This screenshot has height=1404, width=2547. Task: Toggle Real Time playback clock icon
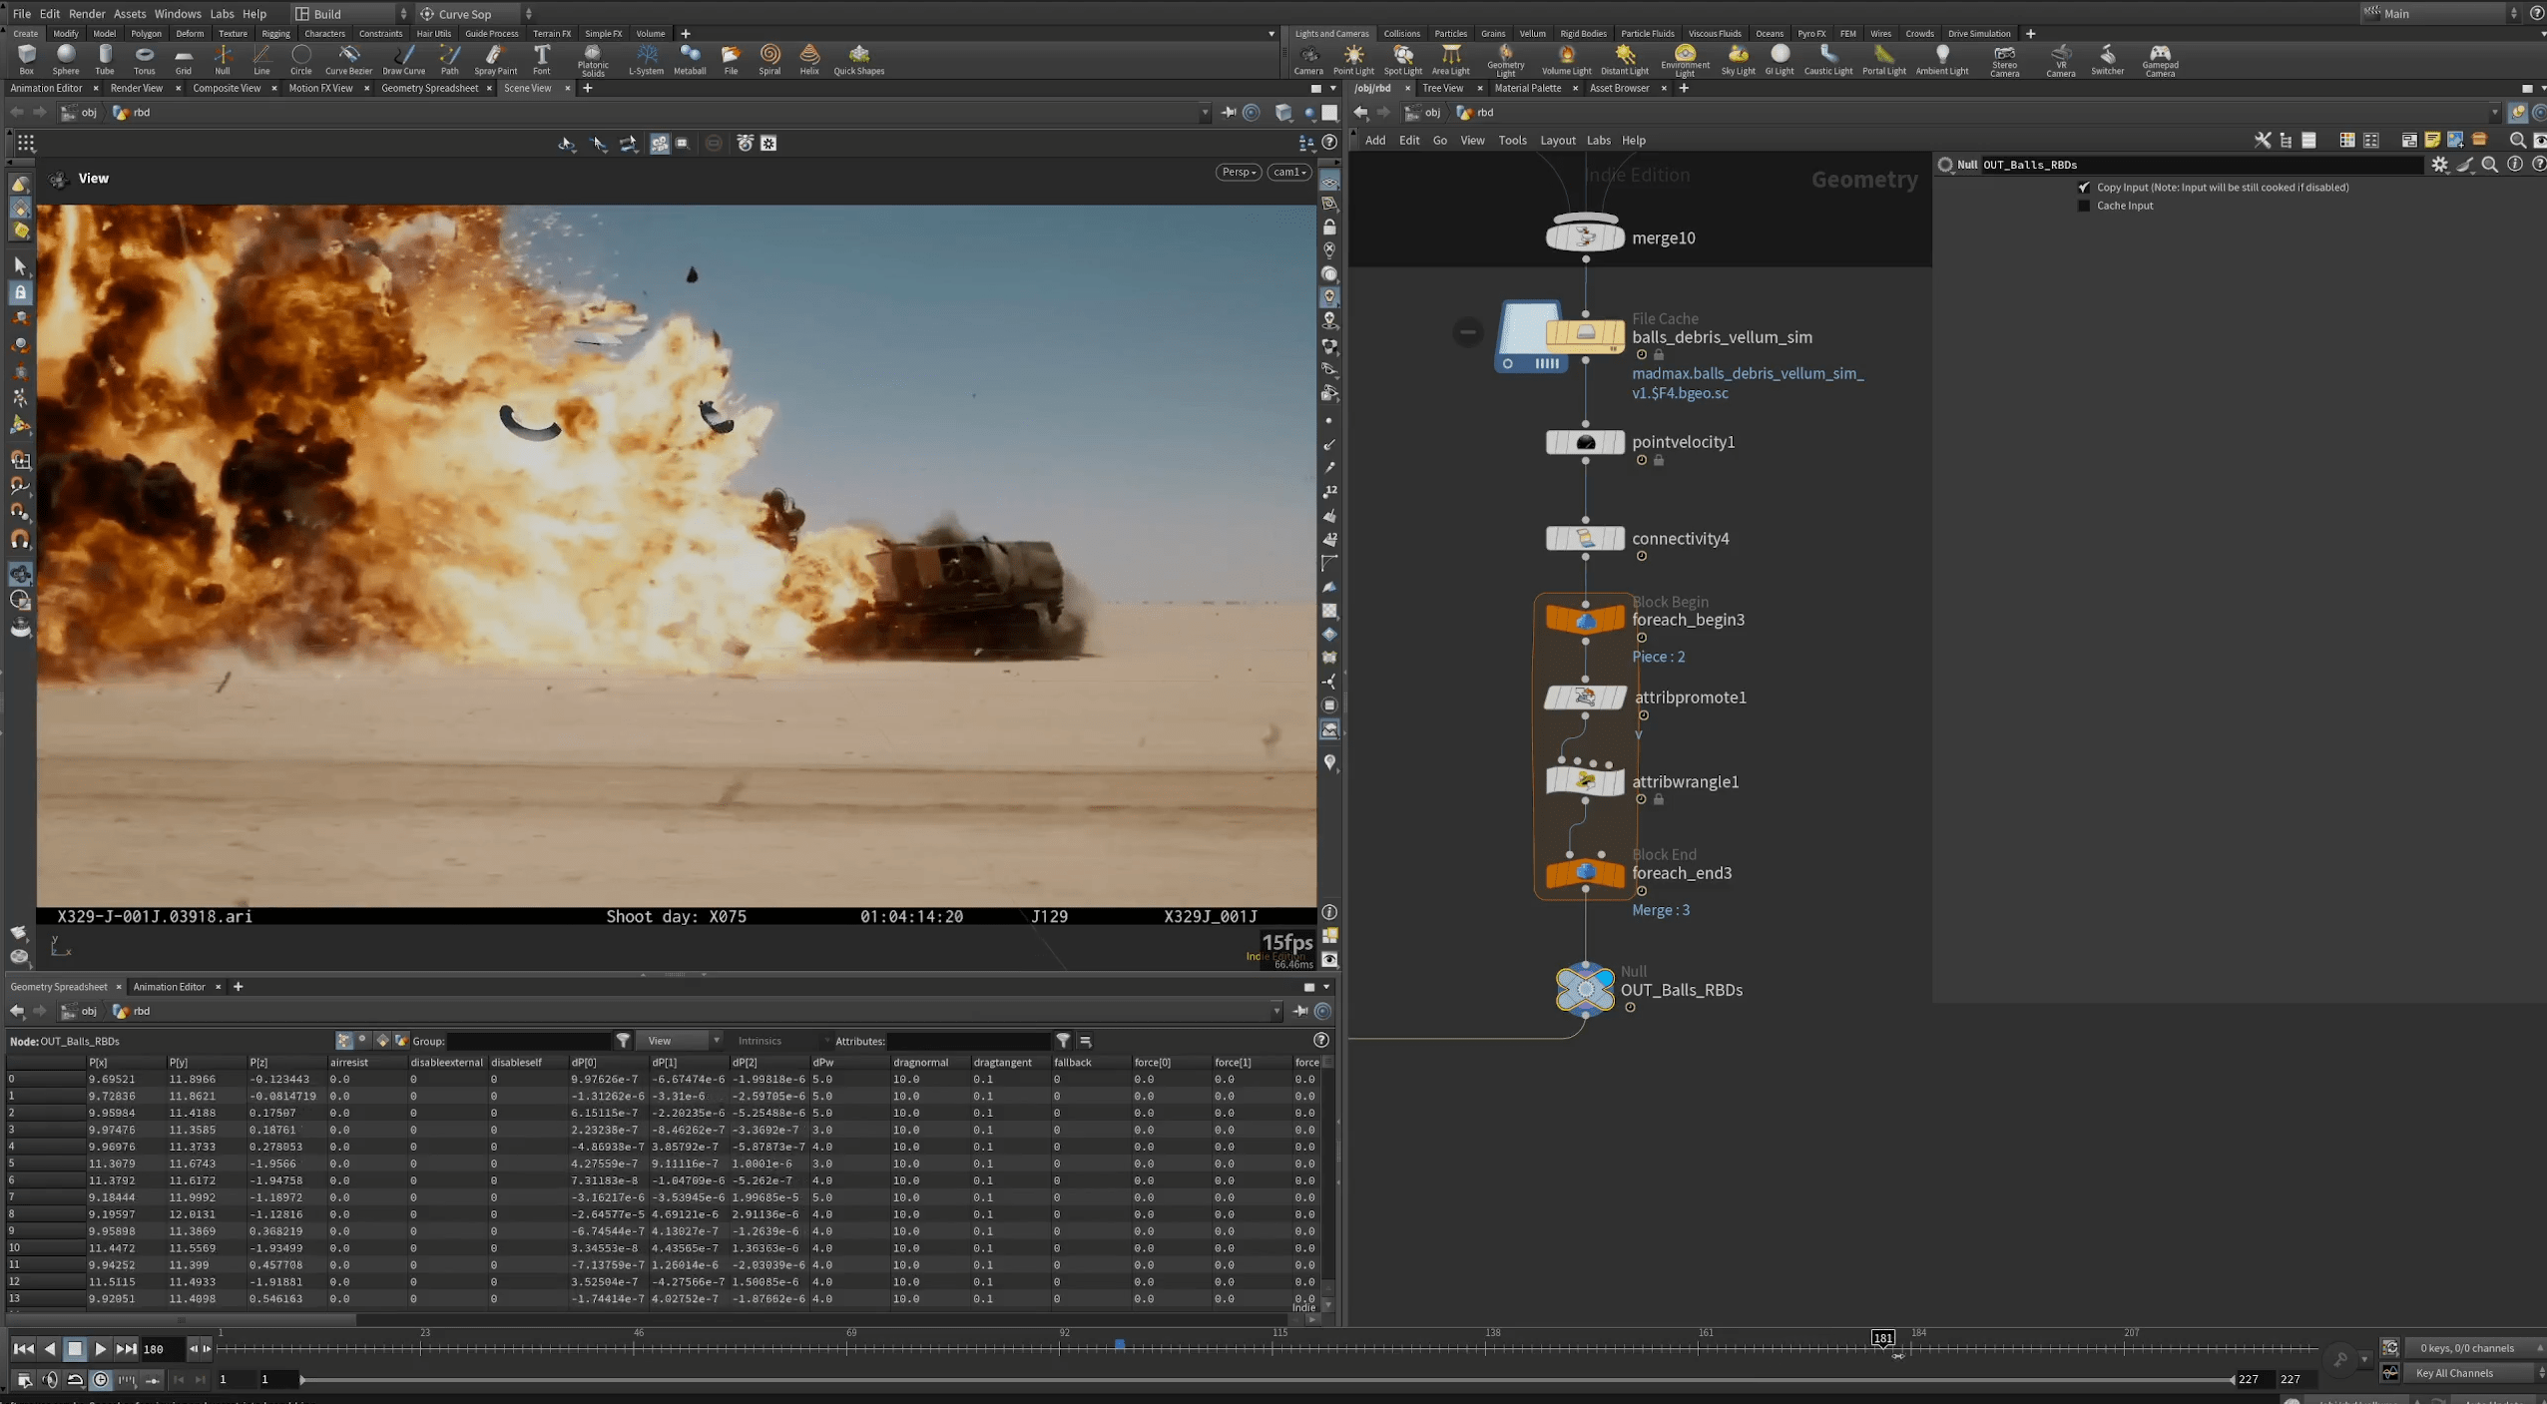[x=101, y=1380]
